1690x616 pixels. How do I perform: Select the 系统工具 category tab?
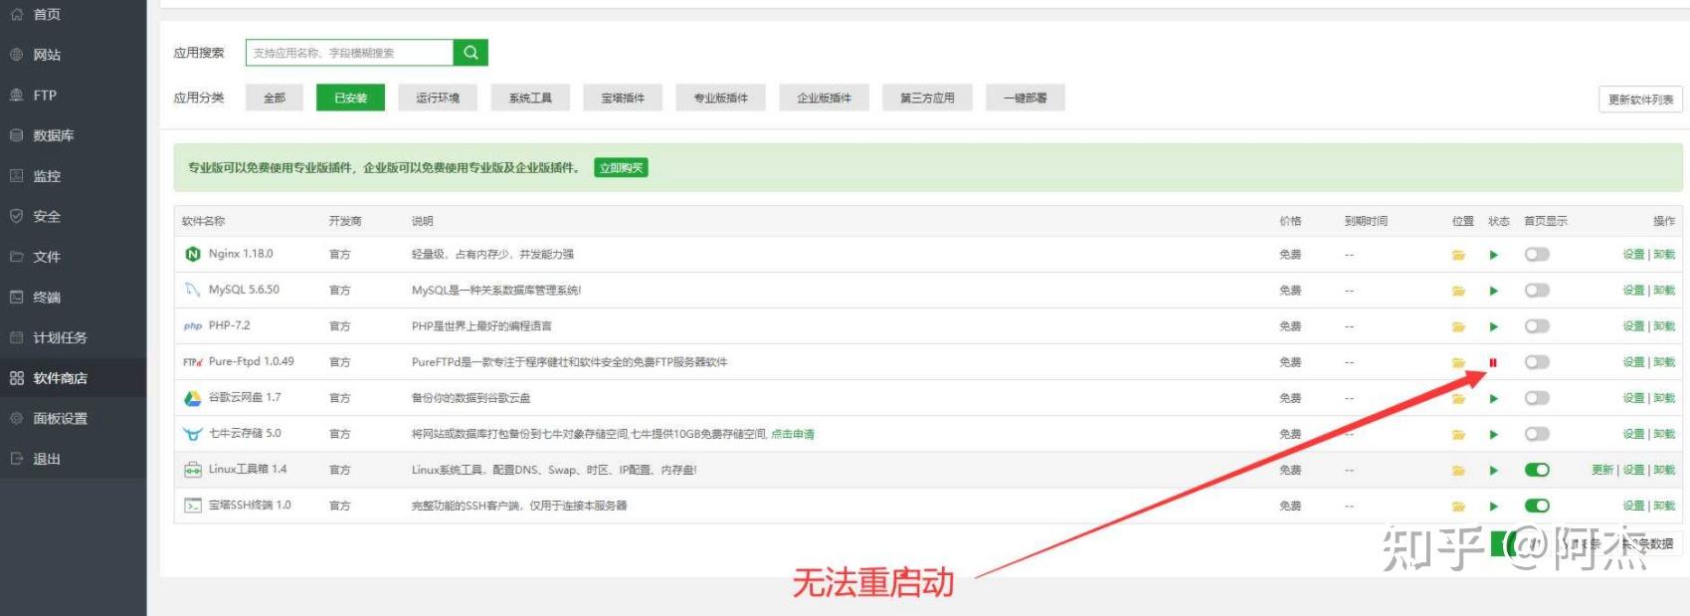click(530, 98)
